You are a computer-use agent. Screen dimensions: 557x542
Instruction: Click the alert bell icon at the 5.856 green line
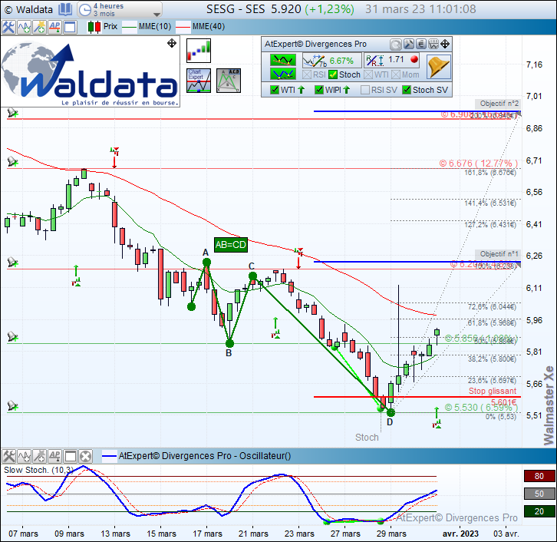[13, 336]
